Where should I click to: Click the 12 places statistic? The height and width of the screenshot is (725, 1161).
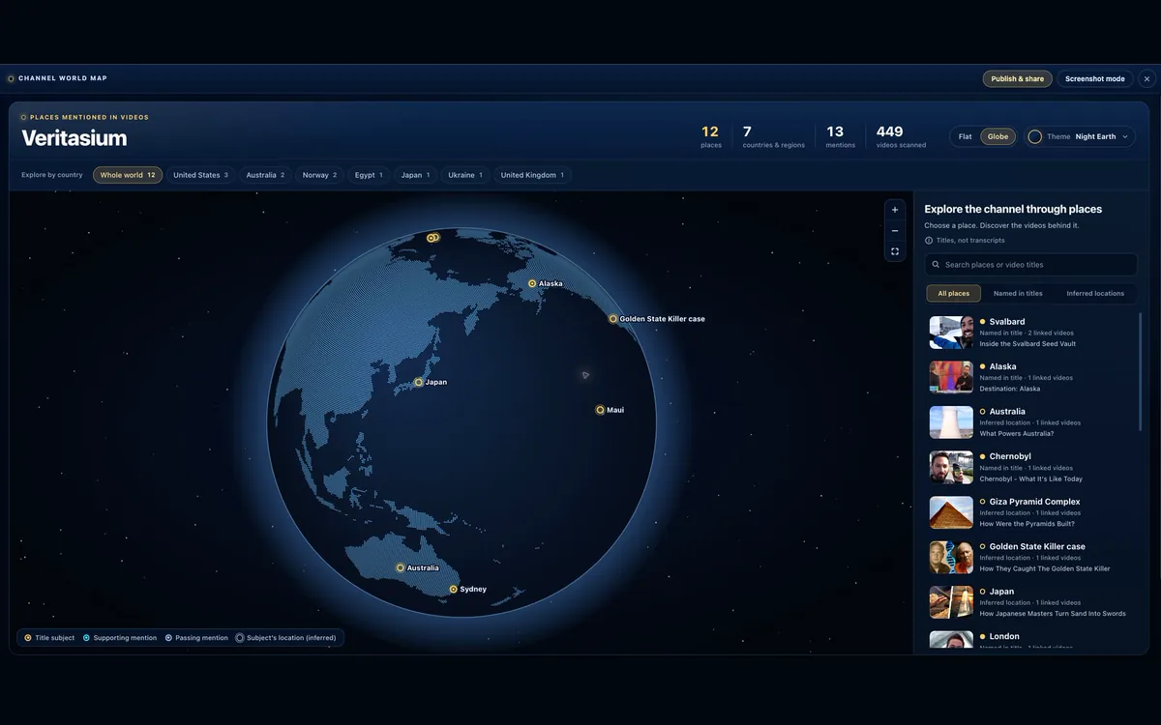[710, 136]
